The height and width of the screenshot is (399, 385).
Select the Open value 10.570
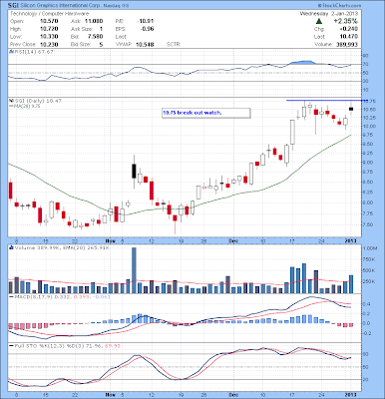click(x=49, y=21)
